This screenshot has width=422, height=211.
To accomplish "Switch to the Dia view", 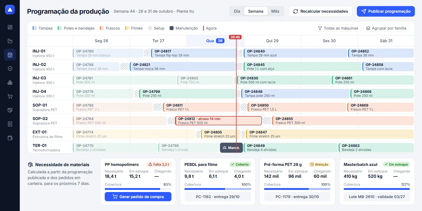I will click(x=237, y=11).
